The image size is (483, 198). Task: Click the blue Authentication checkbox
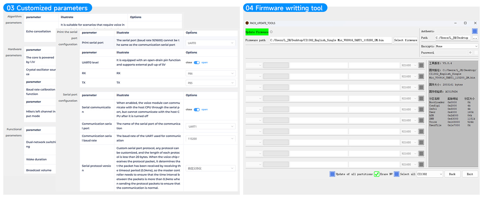tap(474, 31)
